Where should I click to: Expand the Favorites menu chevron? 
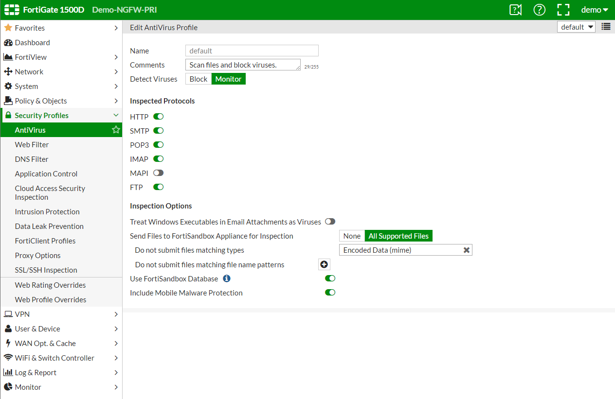coord(116,28)
